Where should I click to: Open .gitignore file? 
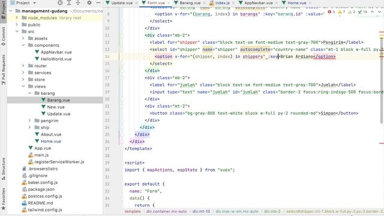(37, 176)
